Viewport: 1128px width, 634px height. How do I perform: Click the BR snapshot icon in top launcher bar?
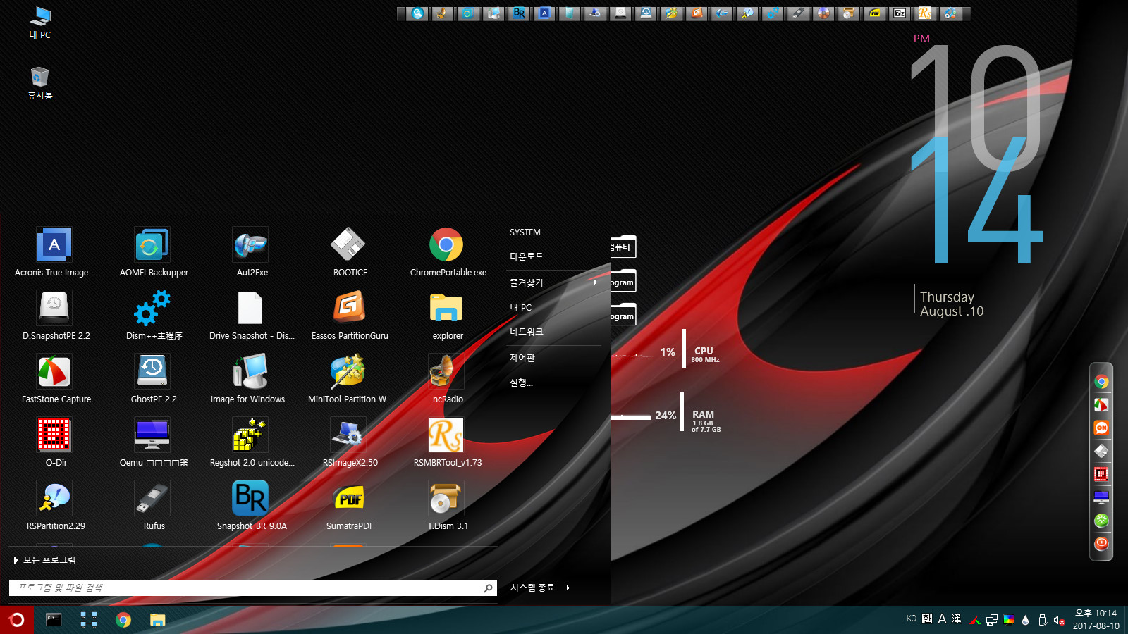click(519, 13)
